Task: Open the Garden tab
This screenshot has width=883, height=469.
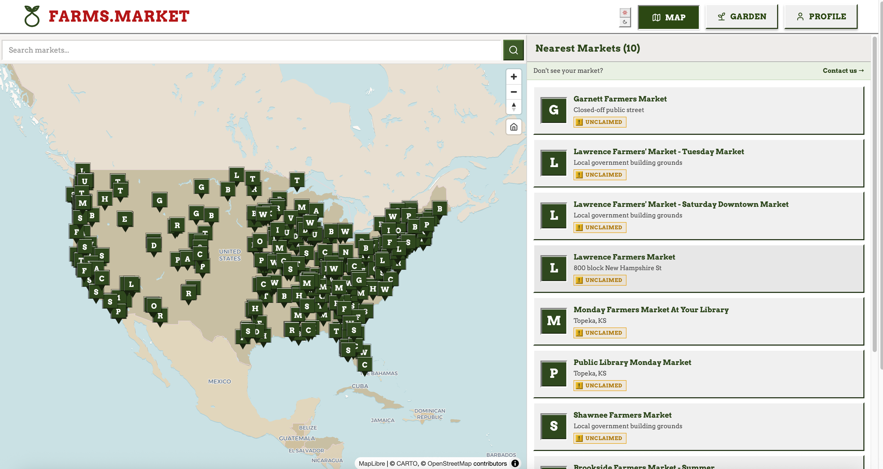Action: click(x=741, y=17)
